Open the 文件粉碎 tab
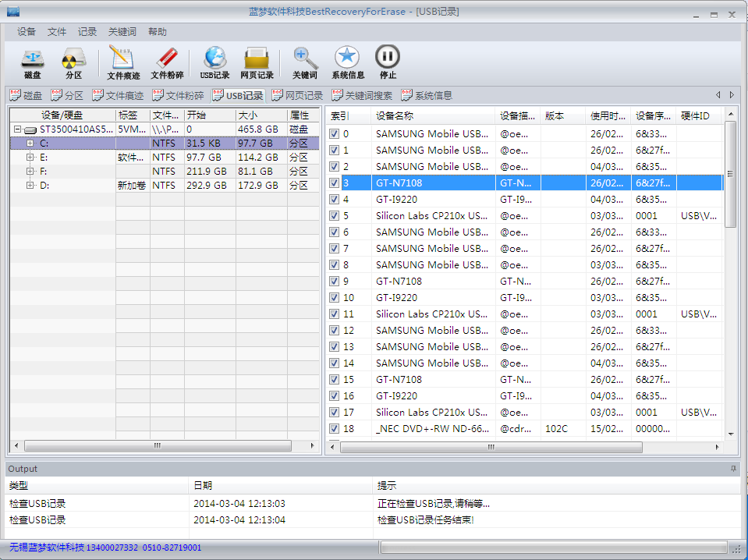Image resolution: width=748 pixels, height=560 pixels. click(178, 95)
